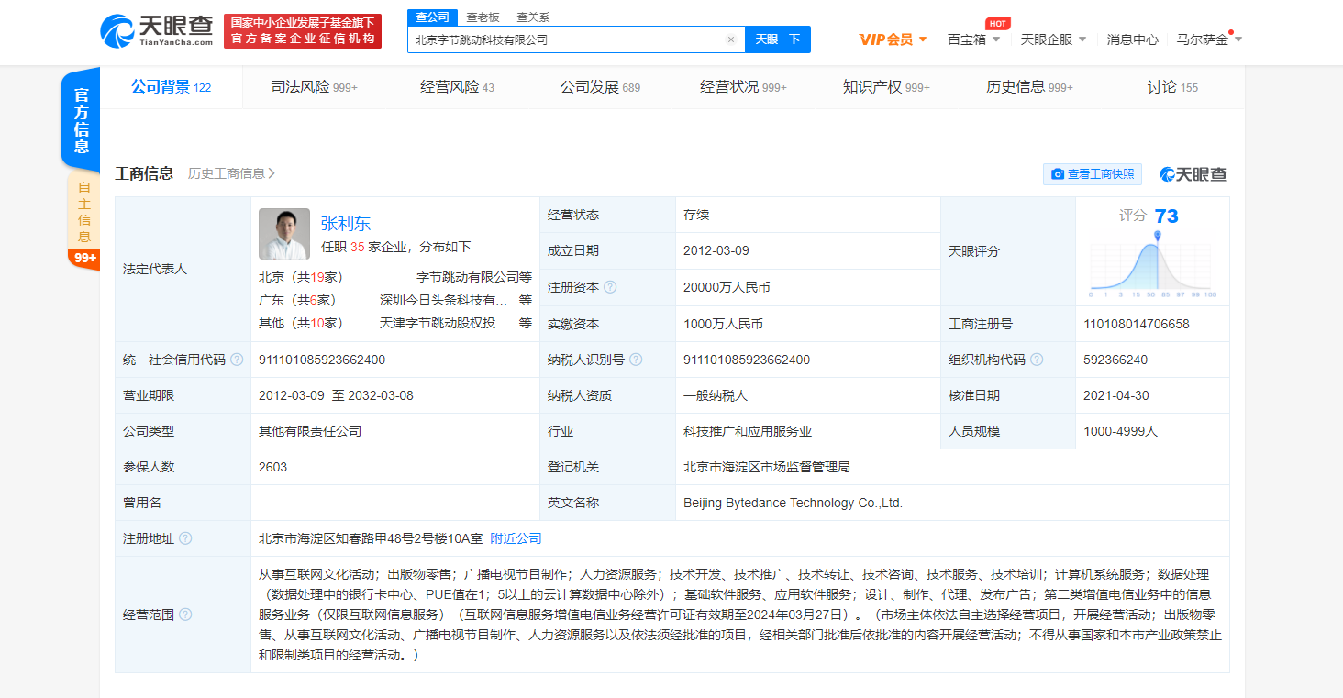Switch to the 查关系 search tab

coord(533,17)
